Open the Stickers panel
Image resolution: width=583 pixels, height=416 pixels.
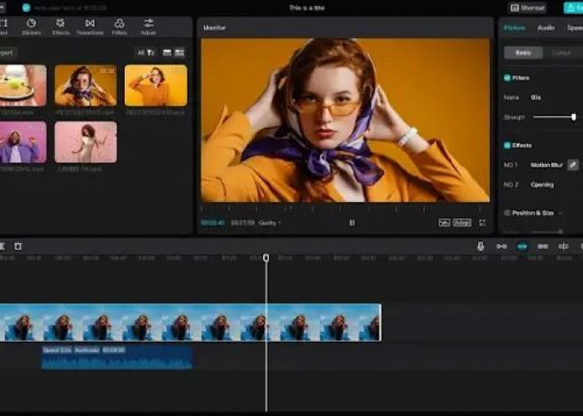tap(32, 27)
